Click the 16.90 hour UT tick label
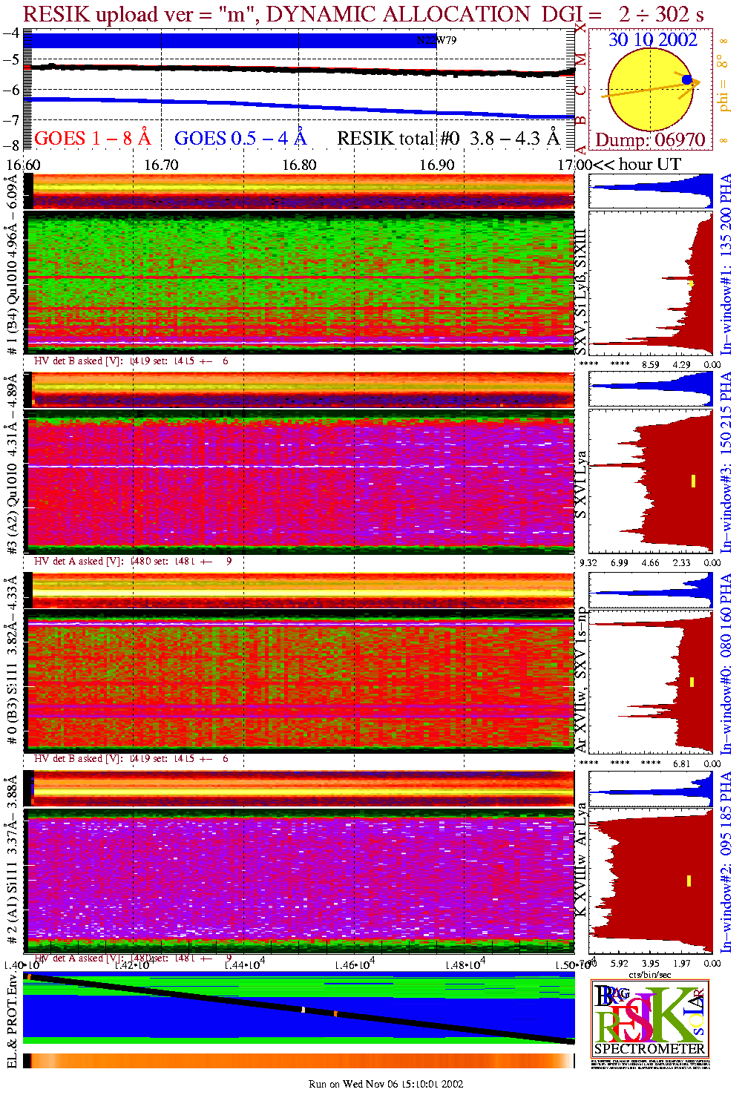The height and width of the screenshot is (1095, 745). coord(437,165)
